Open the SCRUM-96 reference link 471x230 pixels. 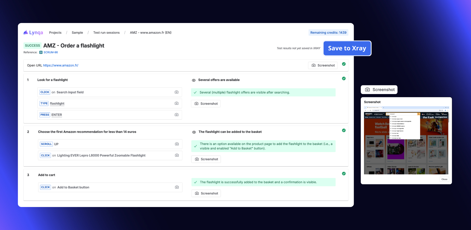point(50,52)
